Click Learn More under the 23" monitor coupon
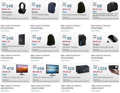120x93 pixels. [x=5, y=91]
